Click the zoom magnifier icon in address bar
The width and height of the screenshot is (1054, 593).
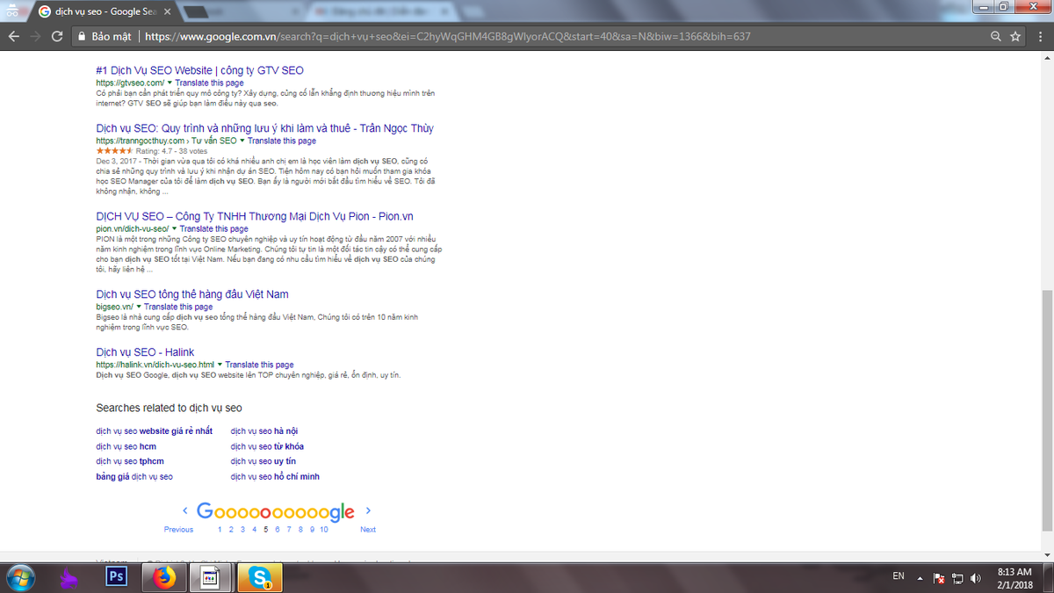coord(995,37)
